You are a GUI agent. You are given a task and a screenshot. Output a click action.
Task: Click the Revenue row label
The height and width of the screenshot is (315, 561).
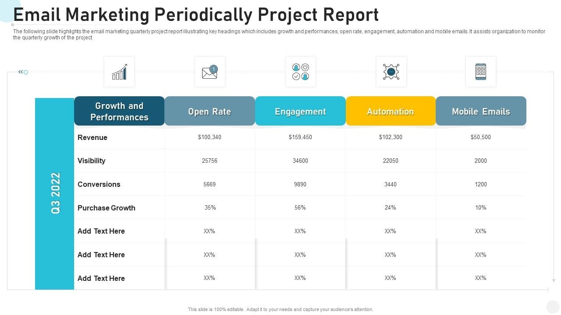92,137
